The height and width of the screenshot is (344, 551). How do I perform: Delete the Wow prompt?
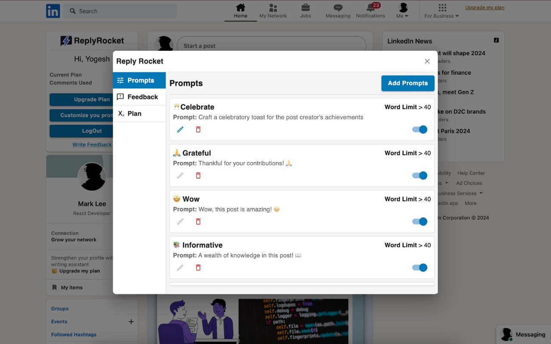[x=198, y=221]
